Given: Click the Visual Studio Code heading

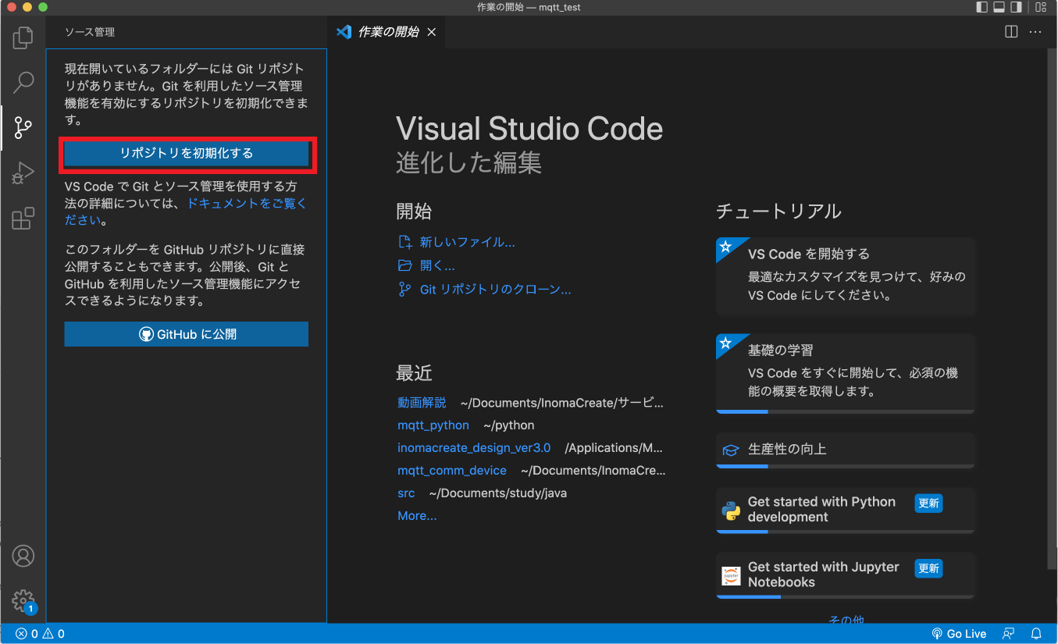Looking at the screenshot, I should 529,129.
